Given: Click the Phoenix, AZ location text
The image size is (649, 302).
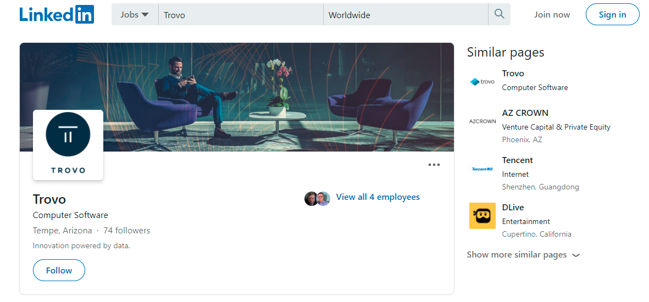Looking at the screenshot, I should point(522,140).
